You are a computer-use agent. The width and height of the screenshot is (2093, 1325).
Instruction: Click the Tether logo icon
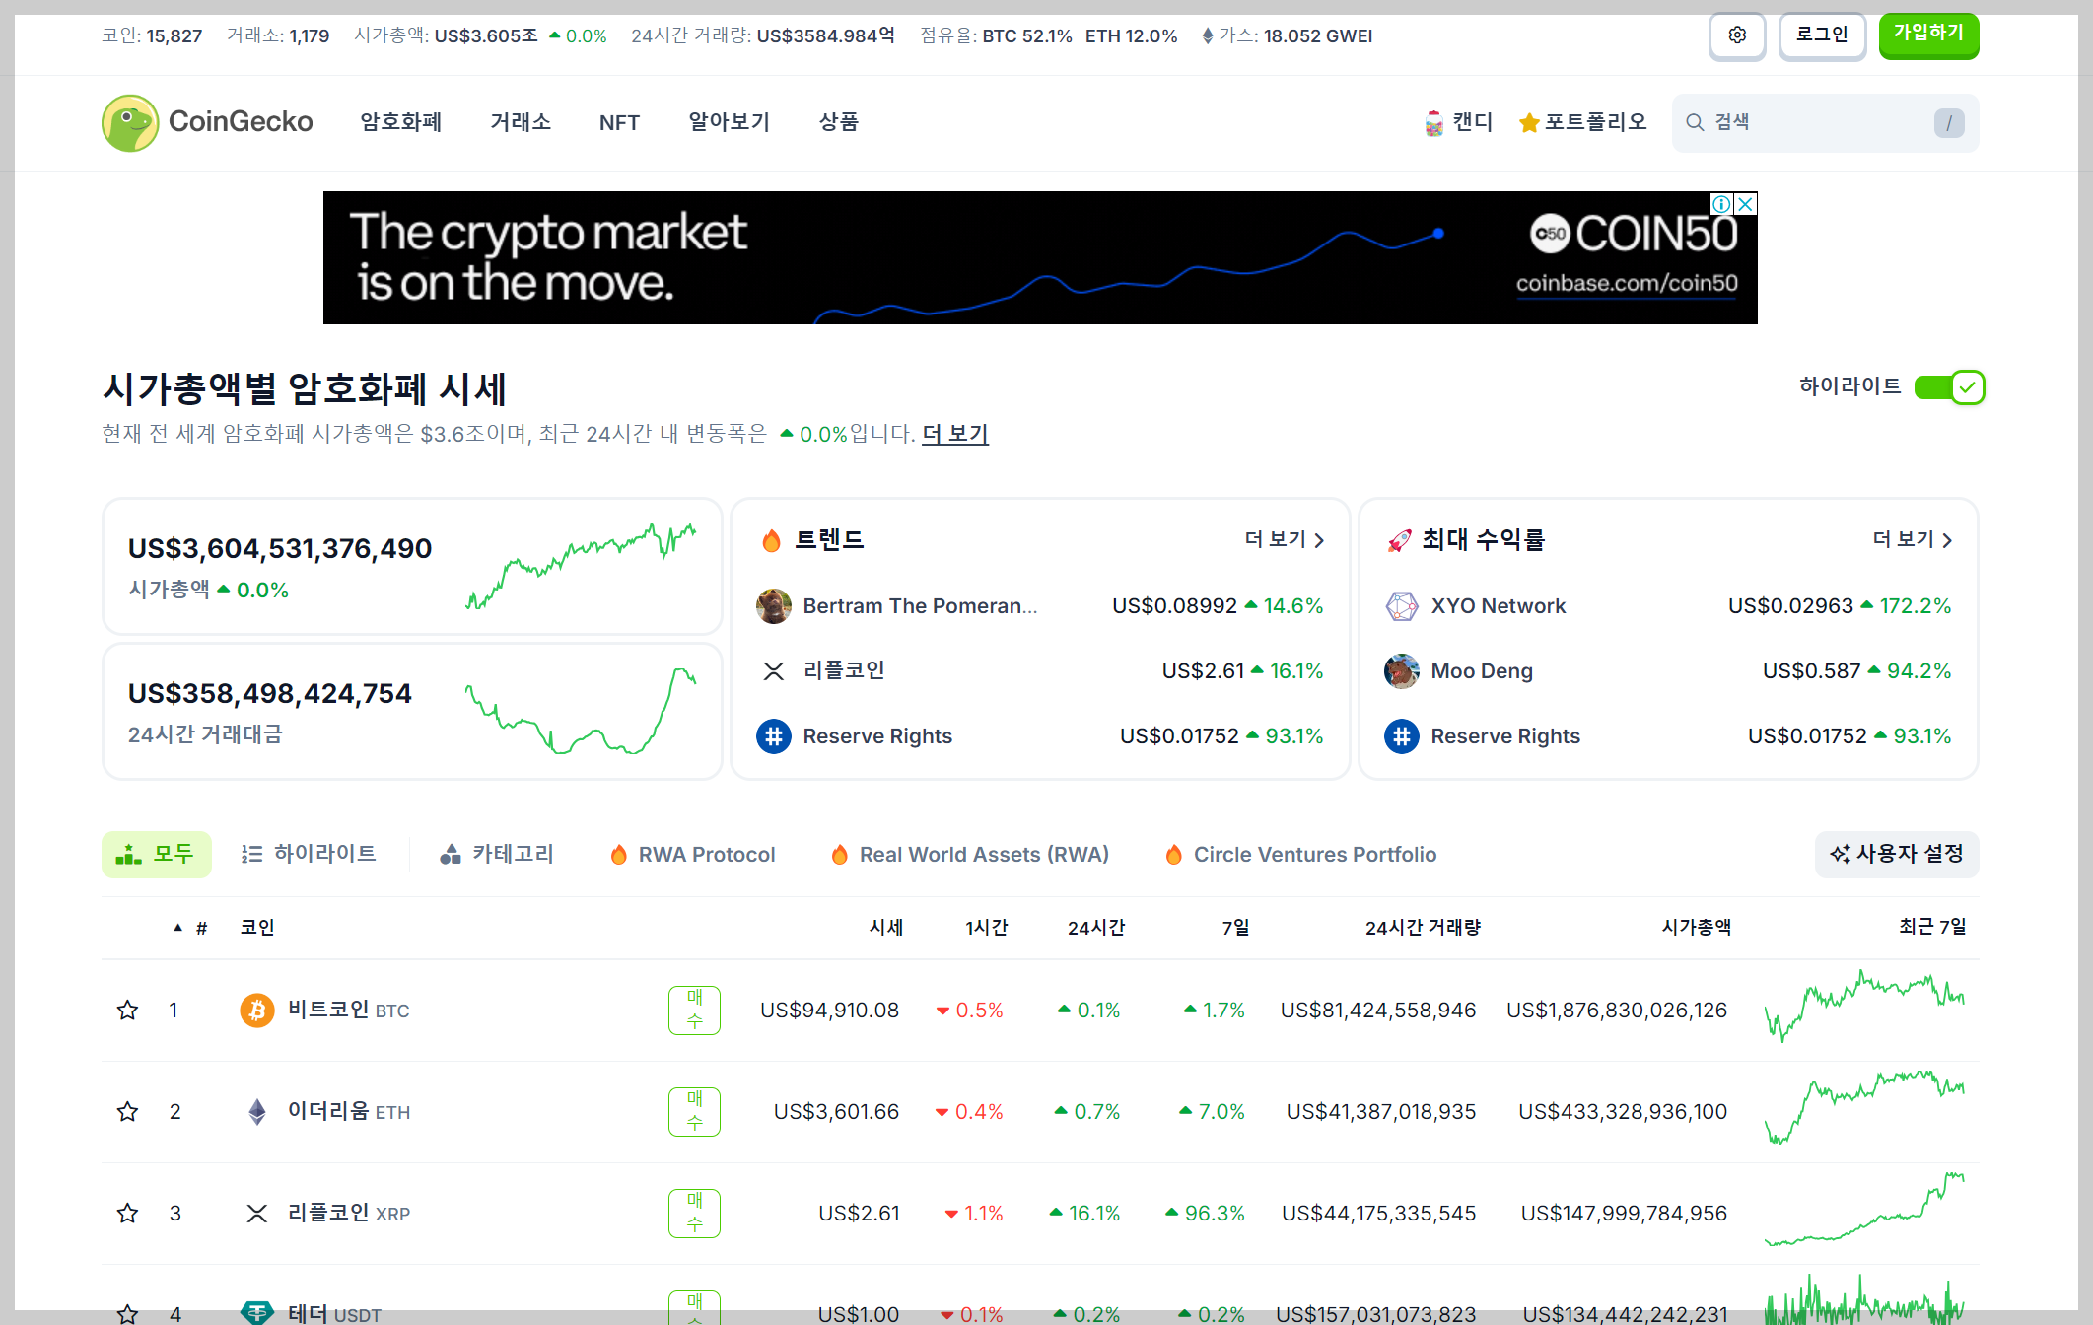pyautogui.click(x=257, y=1313)
